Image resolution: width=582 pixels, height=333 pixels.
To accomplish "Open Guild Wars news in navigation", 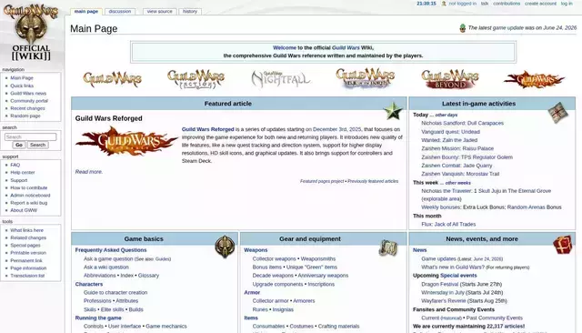I will tap(28, 93).
